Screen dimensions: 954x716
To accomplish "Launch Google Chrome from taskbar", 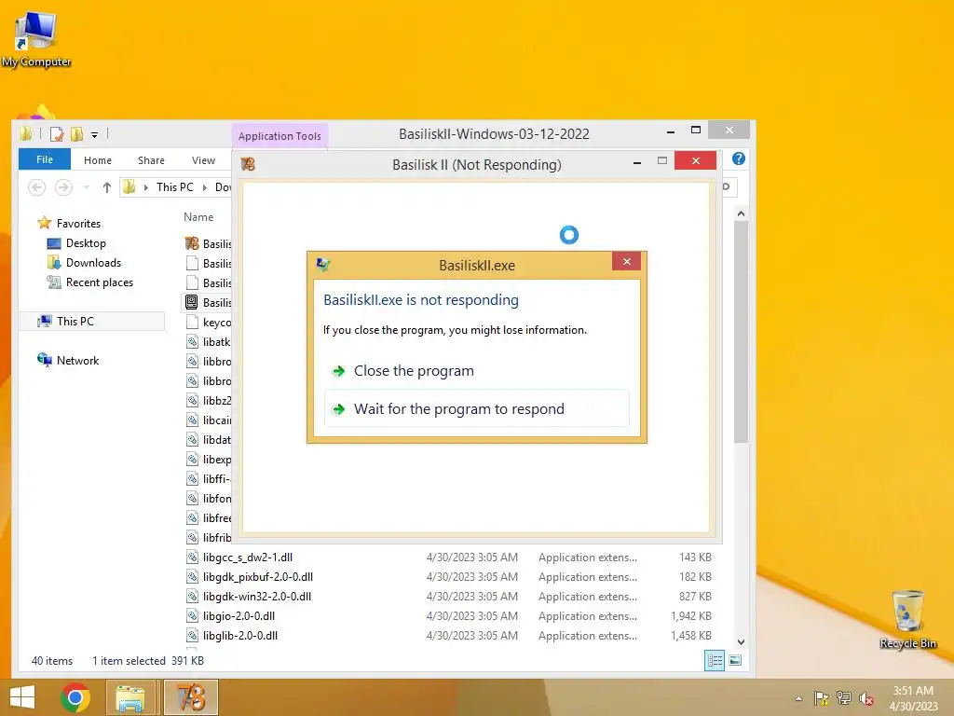I will point(75,697).
